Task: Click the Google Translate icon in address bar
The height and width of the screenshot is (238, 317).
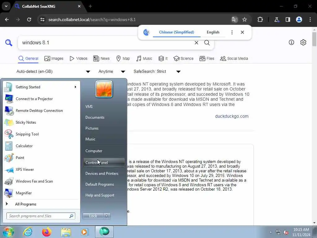Action: tap(235, 20)
